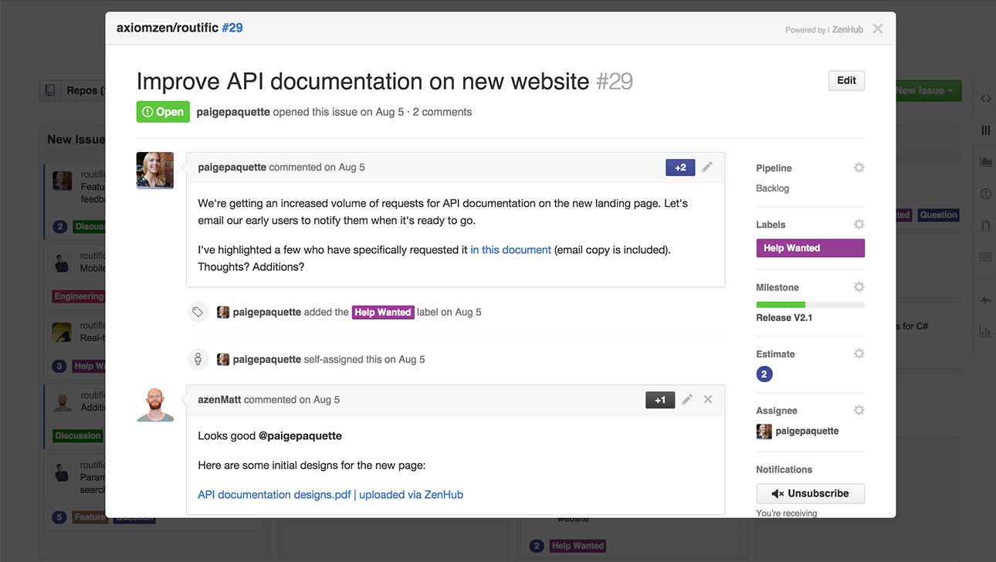Click the assignee avatar next to paigepaquette
The width and height of the screenshot is (996, 562).
coord(764,432)
